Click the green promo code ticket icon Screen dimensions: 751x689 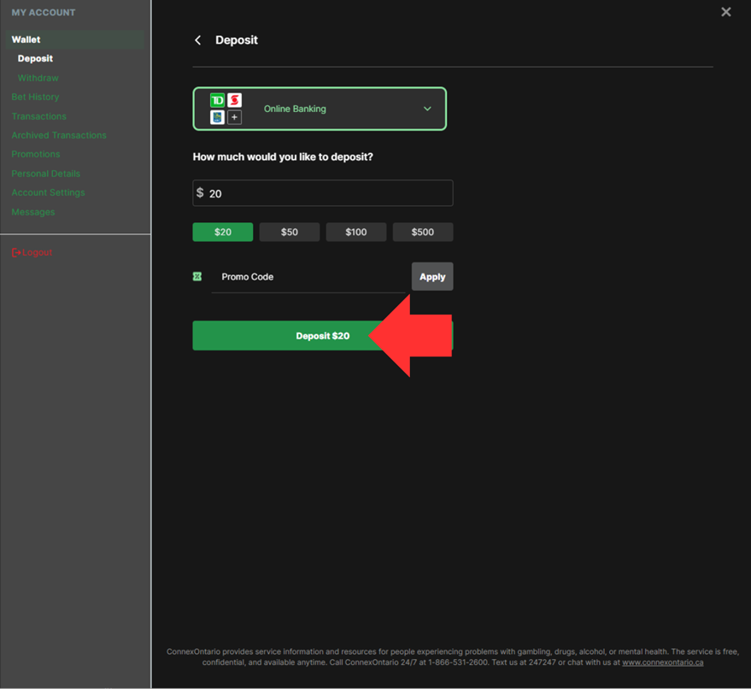point(197,277)
